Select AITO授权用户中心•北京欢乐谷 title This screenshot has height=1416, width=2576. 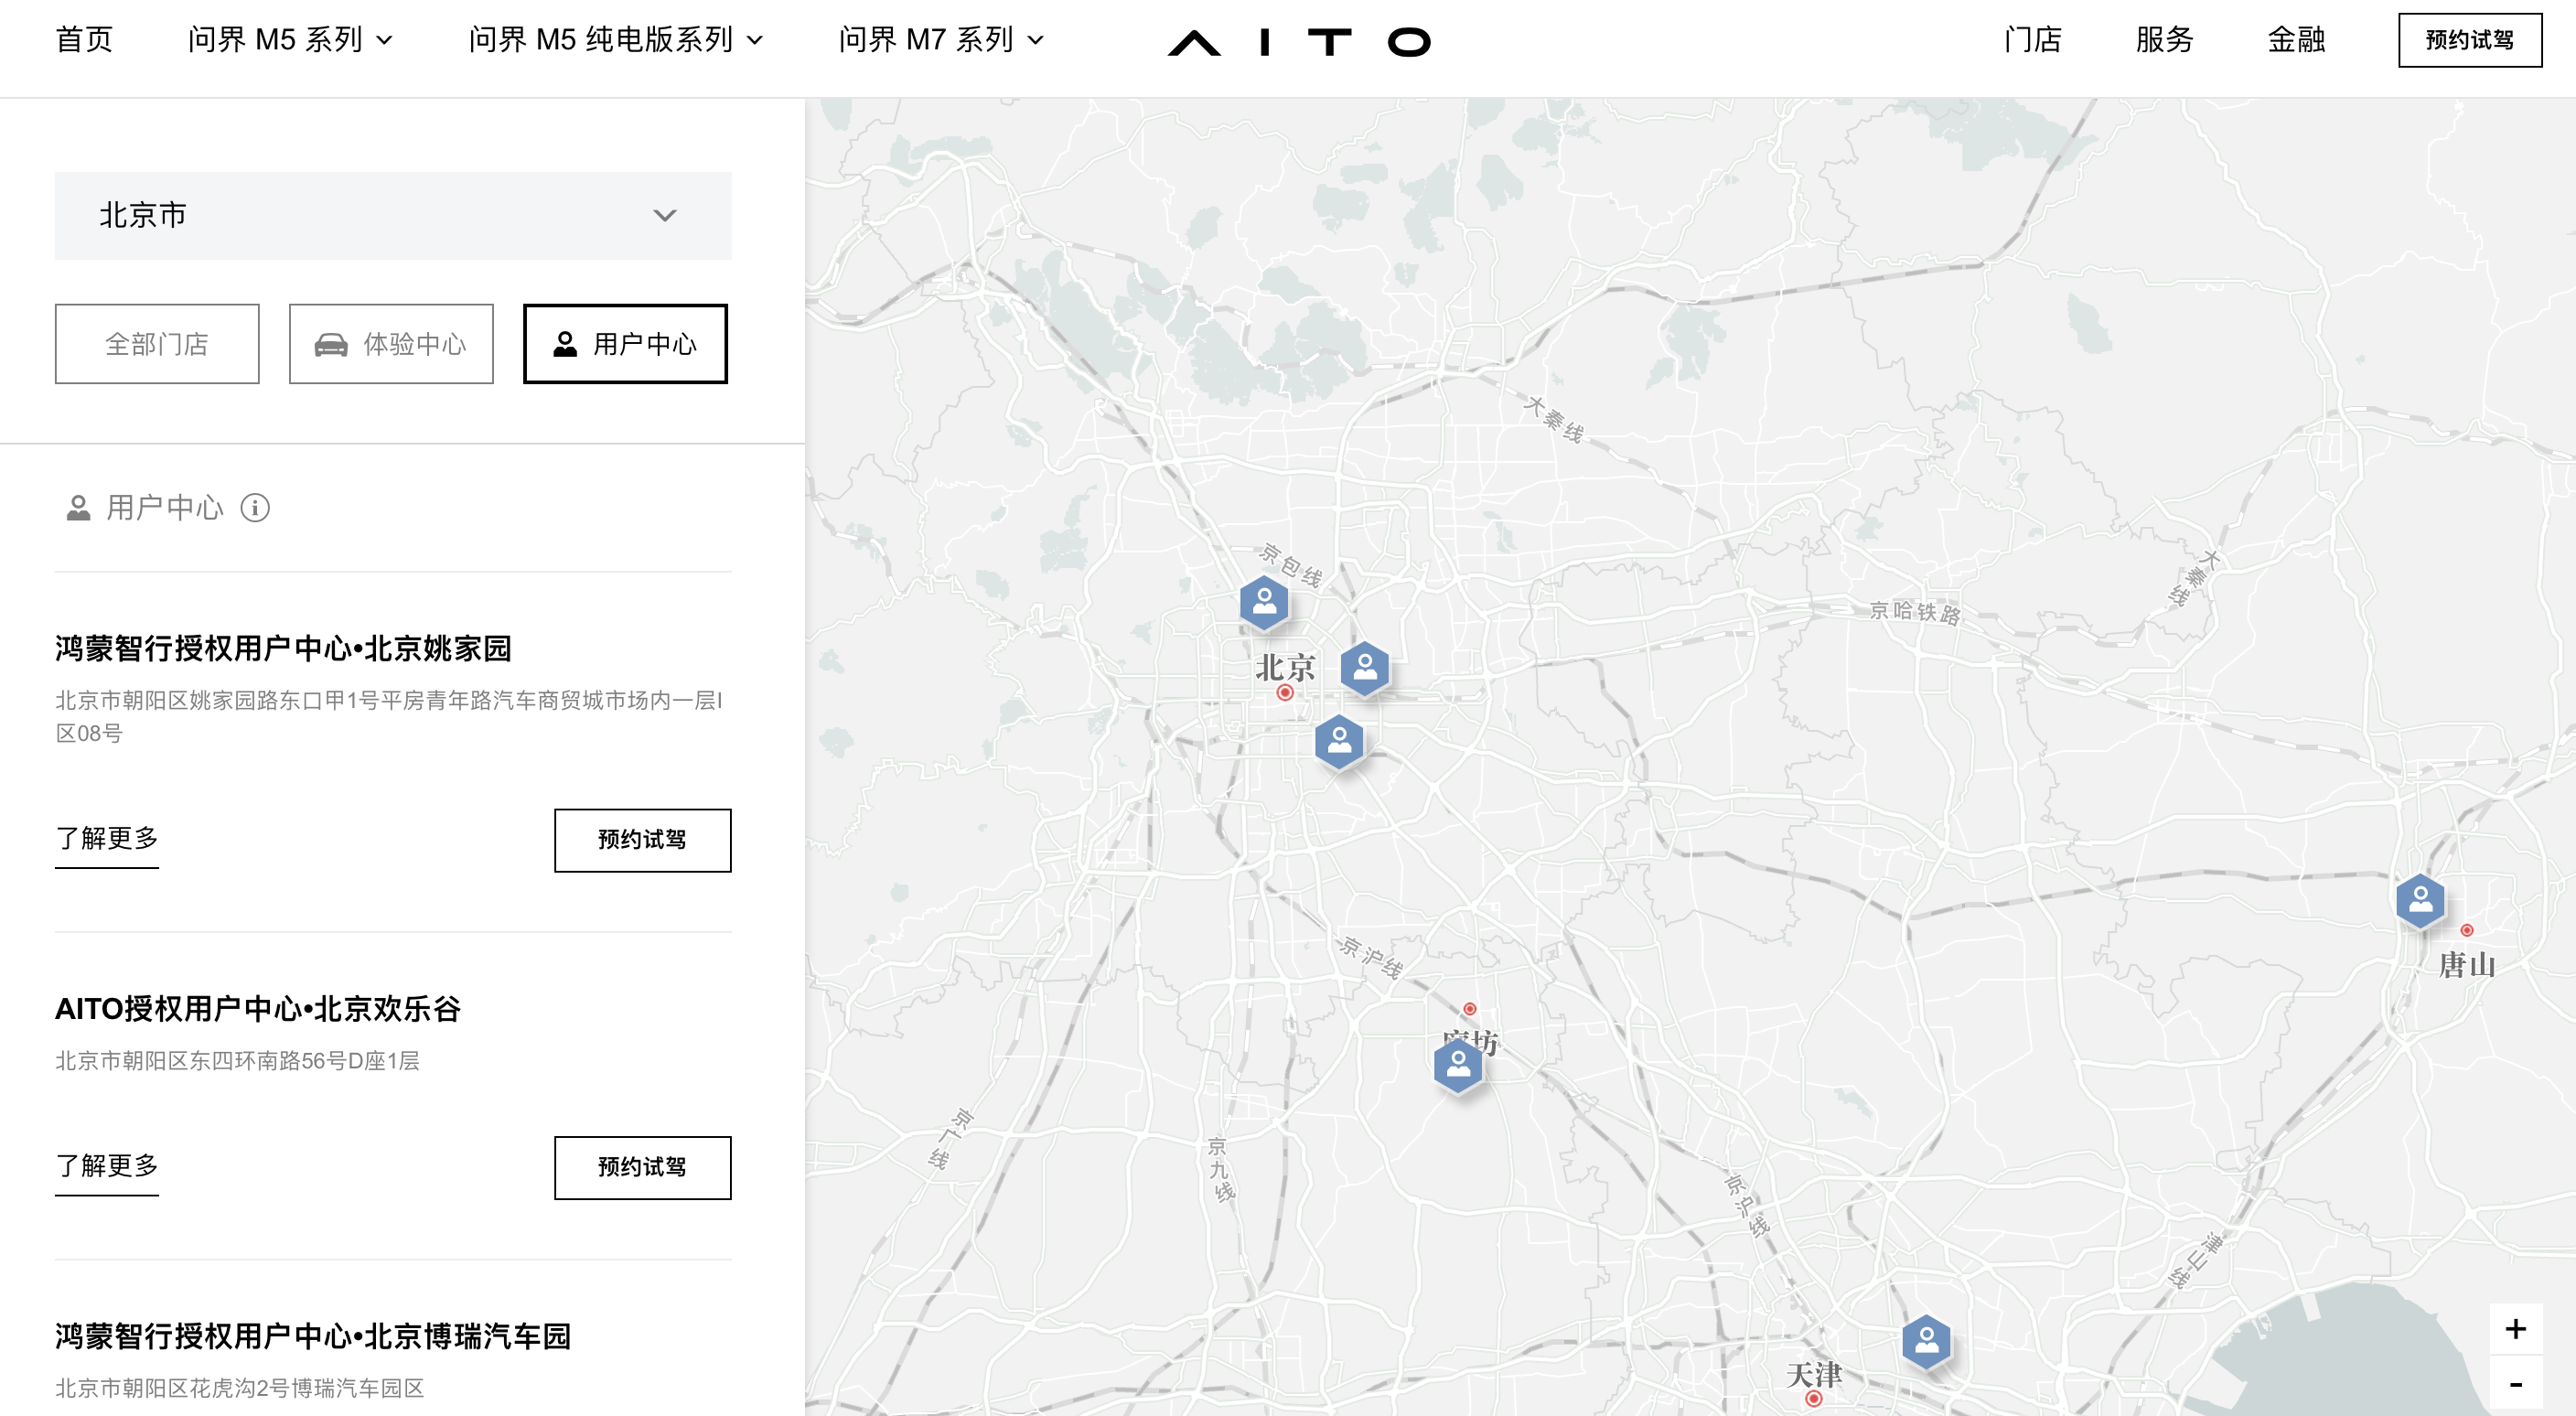258,1008
